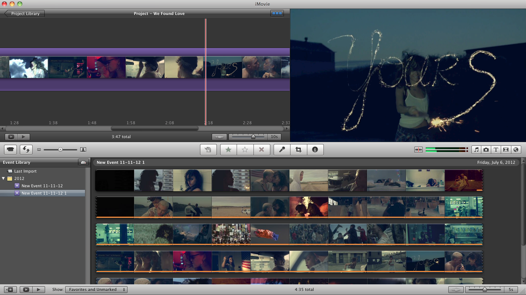Open the transitions browser
The height and width of the screenshot is (295, 526).
tap(506, 150)
